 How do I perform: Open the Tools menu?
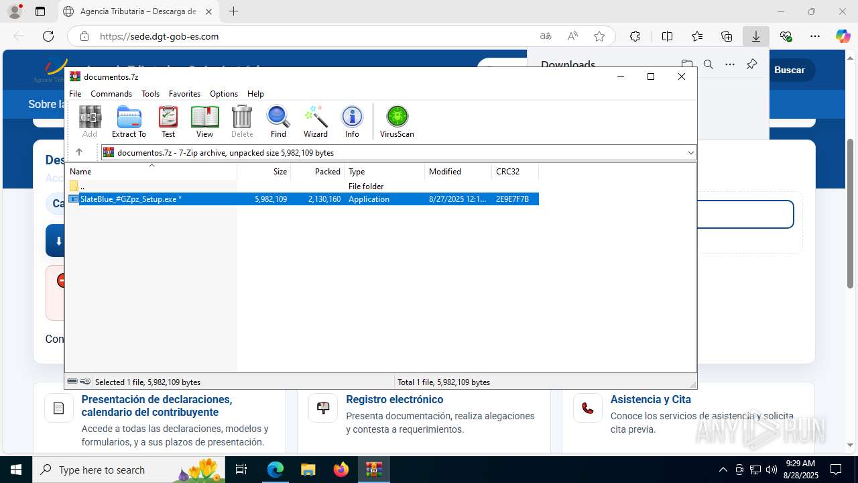point(150,94)
